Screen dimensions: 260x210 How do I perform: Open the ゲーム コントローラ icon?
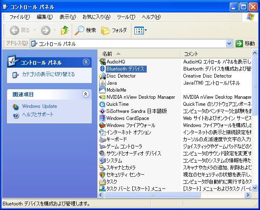[102, 147]
